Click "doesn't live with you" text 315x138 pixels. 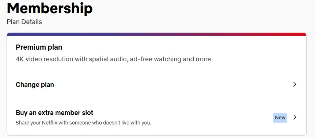[127, 123]
